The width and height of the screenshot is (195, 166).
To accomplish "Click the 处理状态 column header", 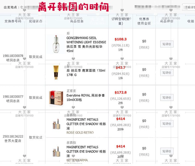I will [36, 21].
